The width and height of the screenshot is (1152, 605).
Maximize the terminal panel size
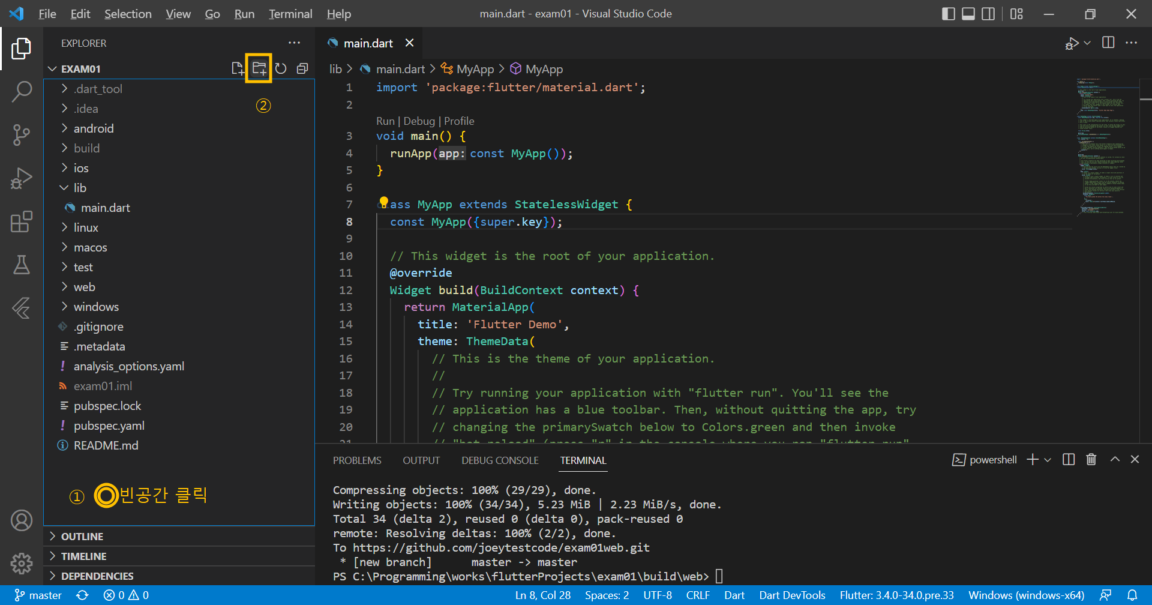(1115, 459)
